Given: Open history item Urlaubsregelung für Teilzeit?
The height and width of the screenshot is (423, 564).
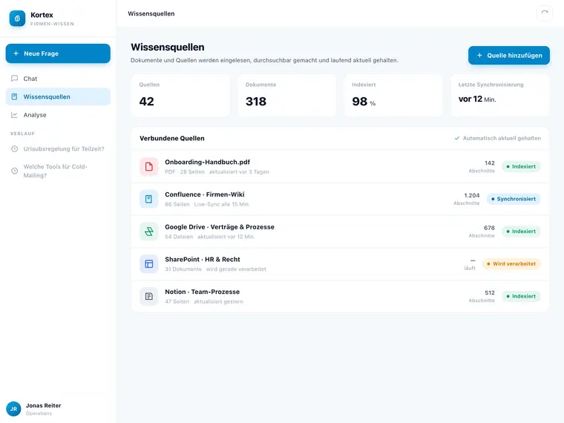Looking at the screenshot, I should tap(58, 149).
